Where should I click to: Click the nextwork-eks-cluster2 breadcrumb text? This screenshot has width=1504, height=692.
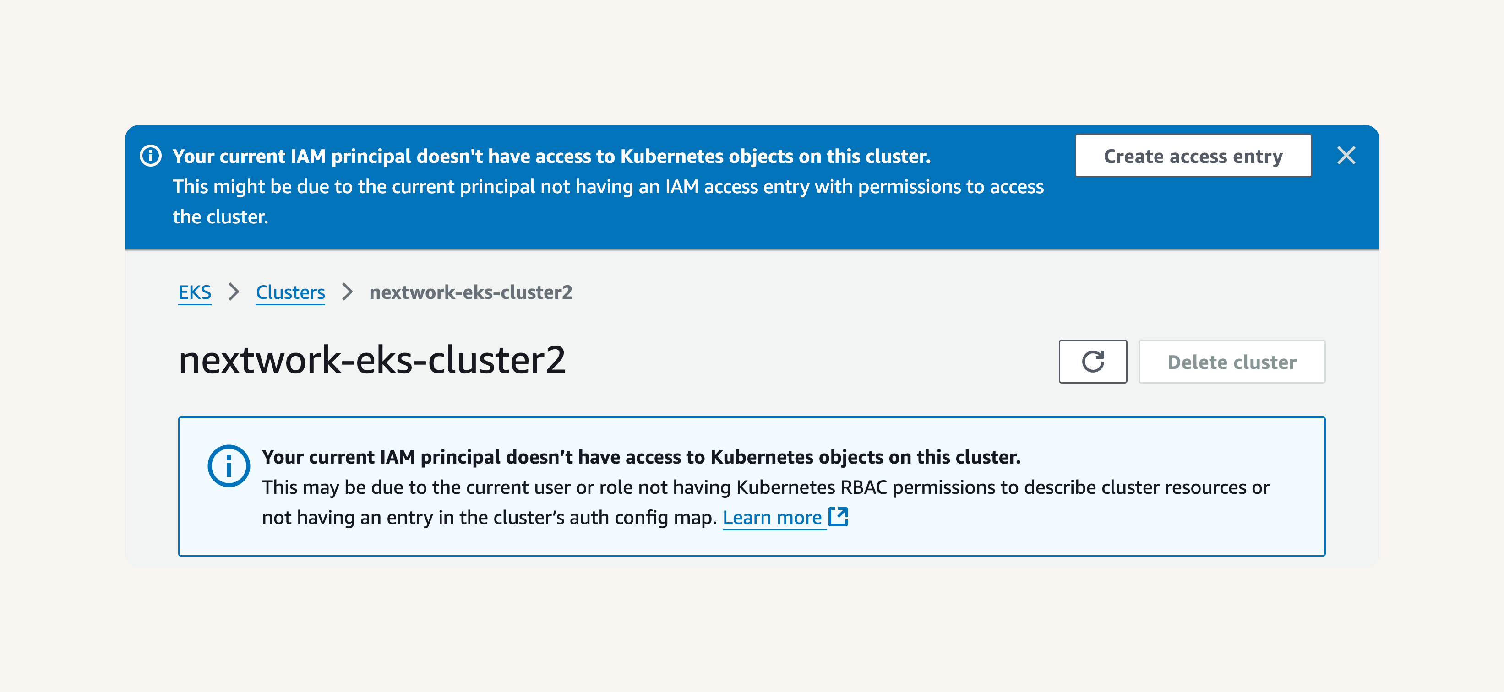471,292
